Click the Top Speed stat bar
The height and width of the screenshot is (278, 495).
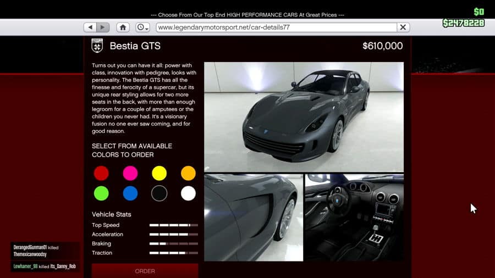pyautogui.click(x=174, y=225)
